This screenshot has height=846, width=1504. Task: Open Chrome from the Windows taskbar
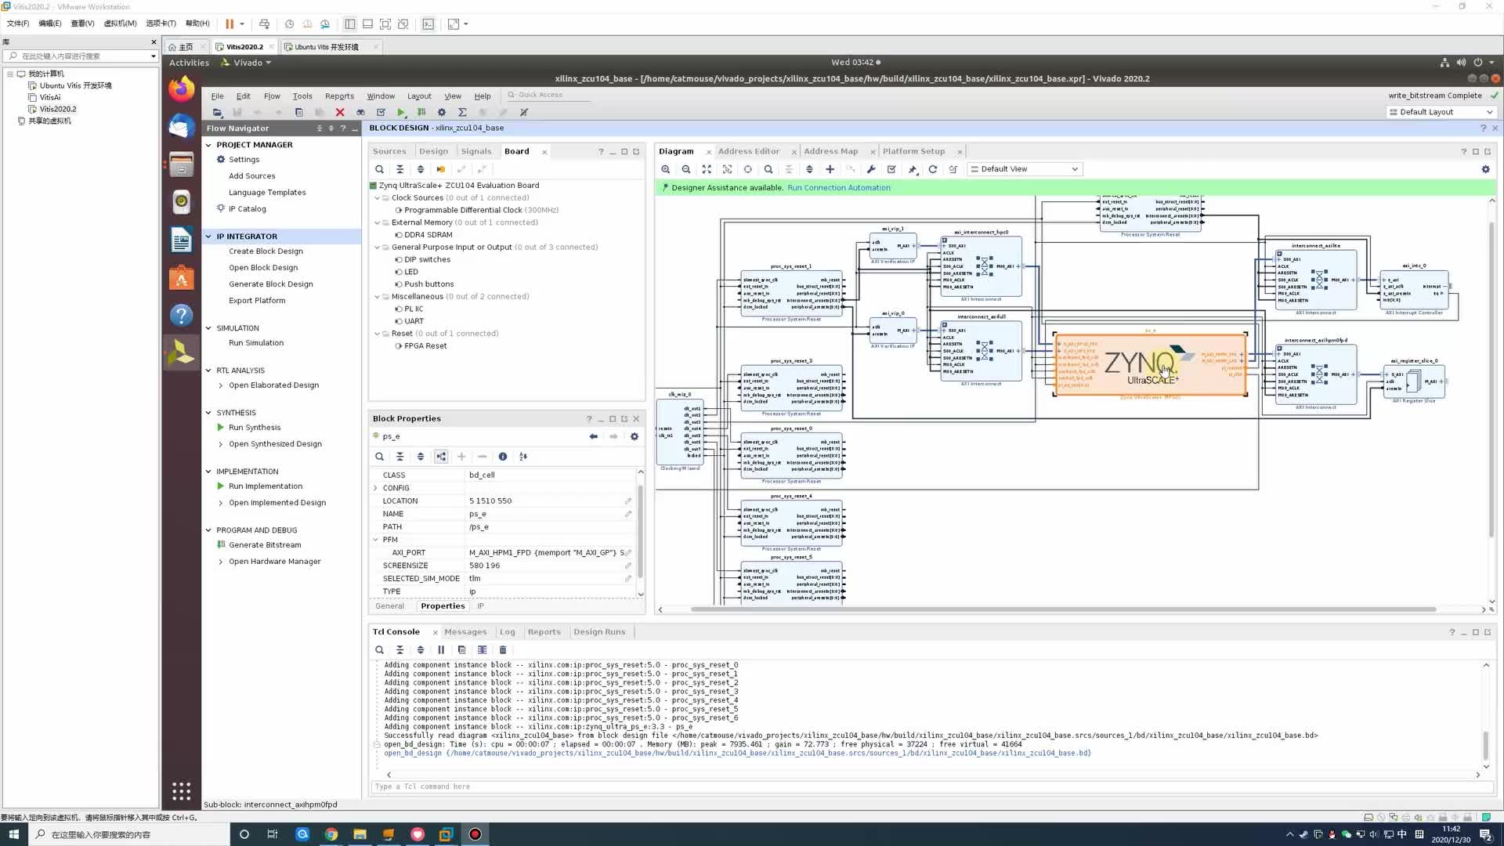[x=331, y=834]
